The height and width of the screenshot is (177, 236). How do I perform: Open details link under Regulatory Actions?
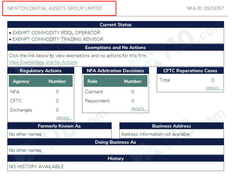click(64, 118)
